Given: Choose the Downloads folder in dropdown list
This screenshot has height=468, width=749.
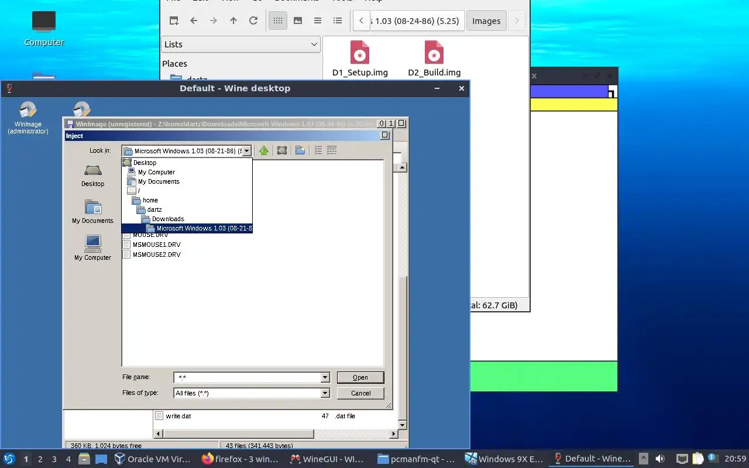Looking at the screenshot, I should (187, 219).
